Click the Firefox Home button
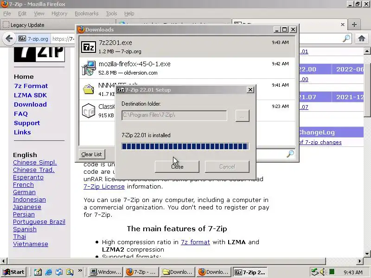This screenshot has height=278, width=371. [362, 38]
